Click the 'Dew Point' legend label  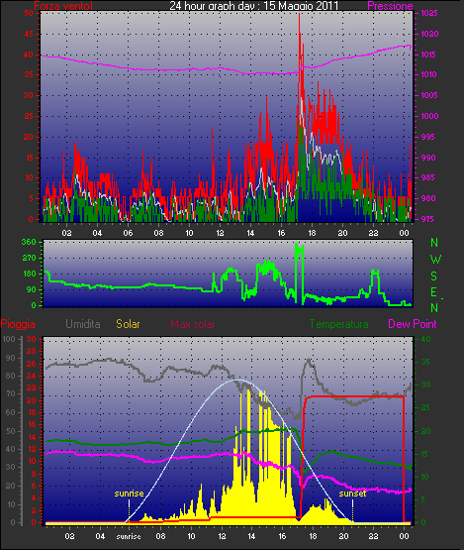click(413, 324)
